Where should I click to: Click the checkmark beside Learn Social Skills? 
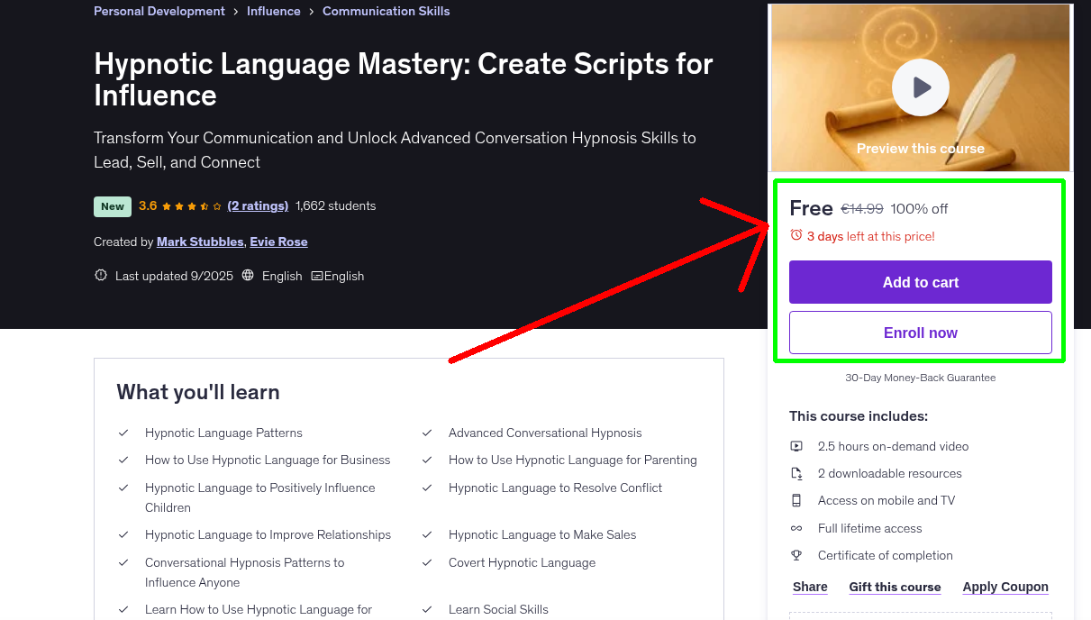coord(427,609)
